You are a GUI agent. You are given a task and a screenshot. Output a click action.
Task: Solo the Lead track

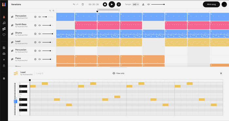coord(35,42)
